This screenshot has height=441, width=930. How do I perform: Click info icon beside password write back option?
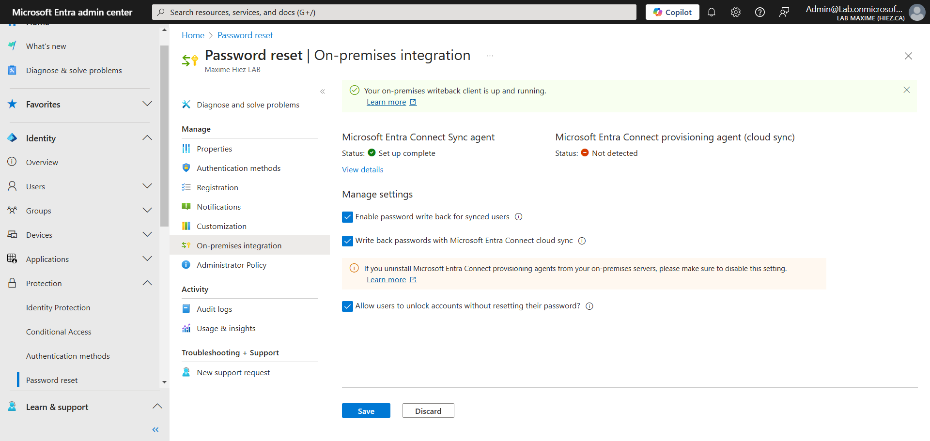click(x=518, y=217)
